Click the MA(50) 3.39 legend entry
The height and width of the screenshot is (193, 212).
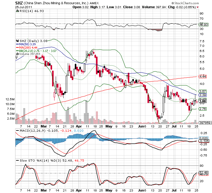[27, 44]
